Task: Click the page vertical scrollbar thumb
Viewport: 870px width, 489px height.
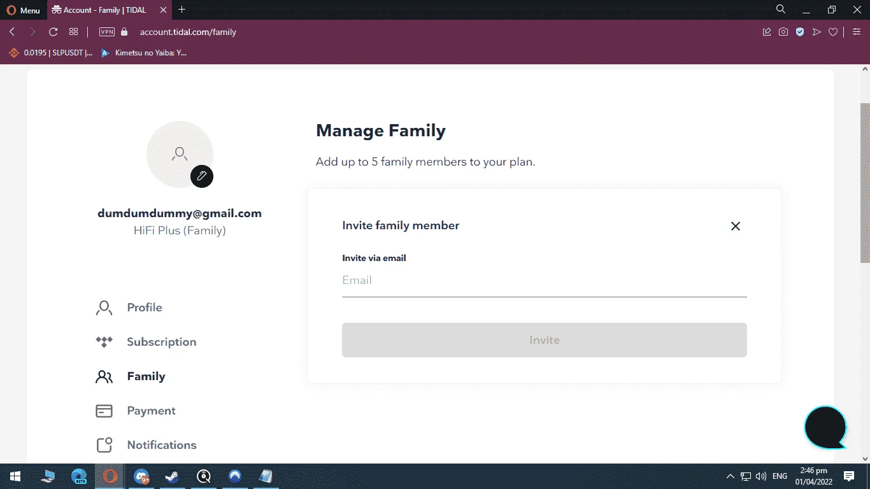Action: pyautogui.click(x=865, y=183)
